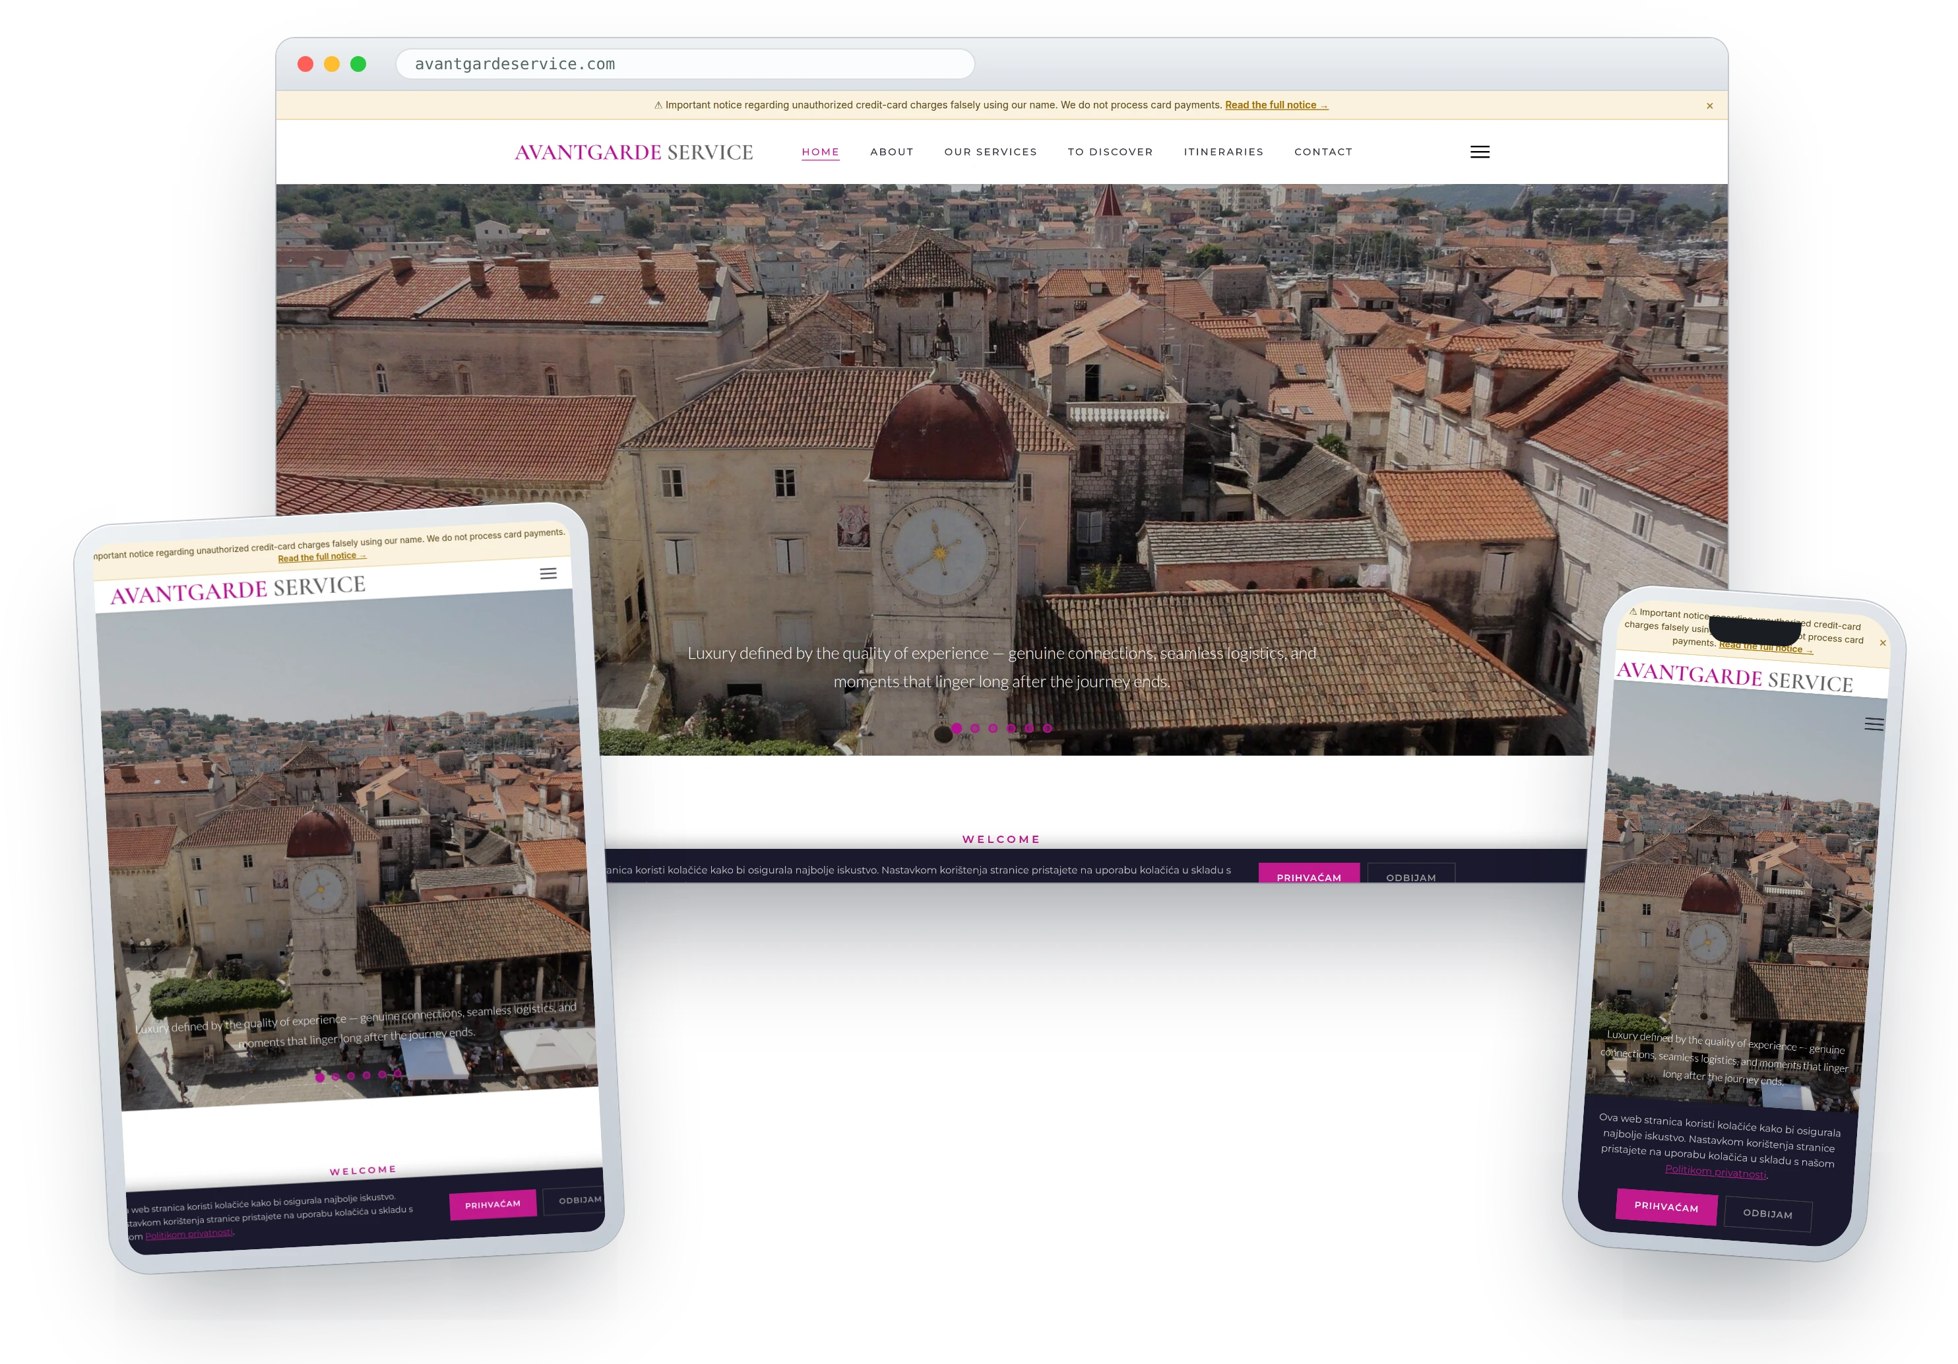This screenshot has width=1958, height=1364.
Task: Focus the avantgardeservice.com address bar
Action: [685, 64]
